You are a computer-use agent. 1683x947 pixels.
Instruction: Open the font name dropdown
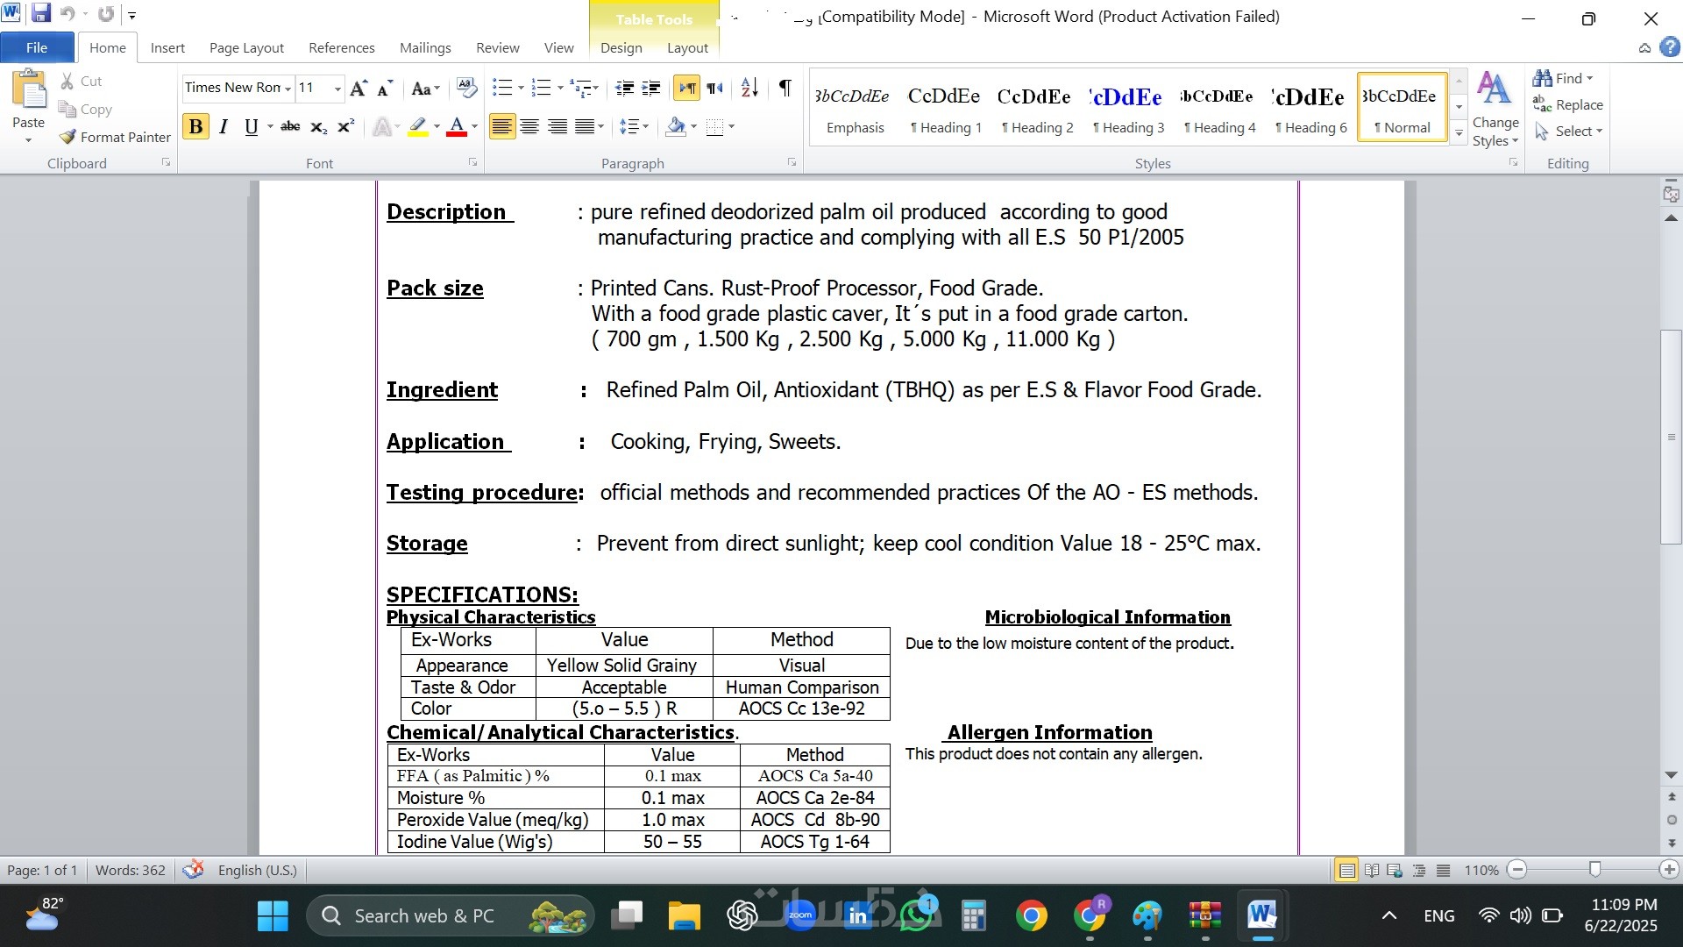288,89
